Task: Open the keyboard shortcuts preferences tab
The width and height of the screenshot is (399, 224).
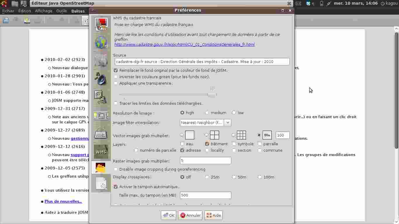Action: [x=101, y=134]
